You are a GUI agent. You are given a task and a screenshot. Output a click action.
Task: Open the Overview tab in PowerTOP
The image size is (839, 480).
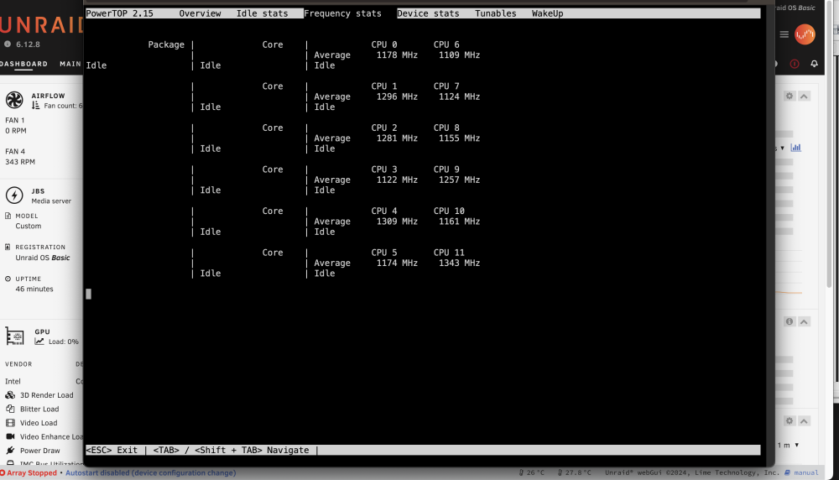(200, 13)
